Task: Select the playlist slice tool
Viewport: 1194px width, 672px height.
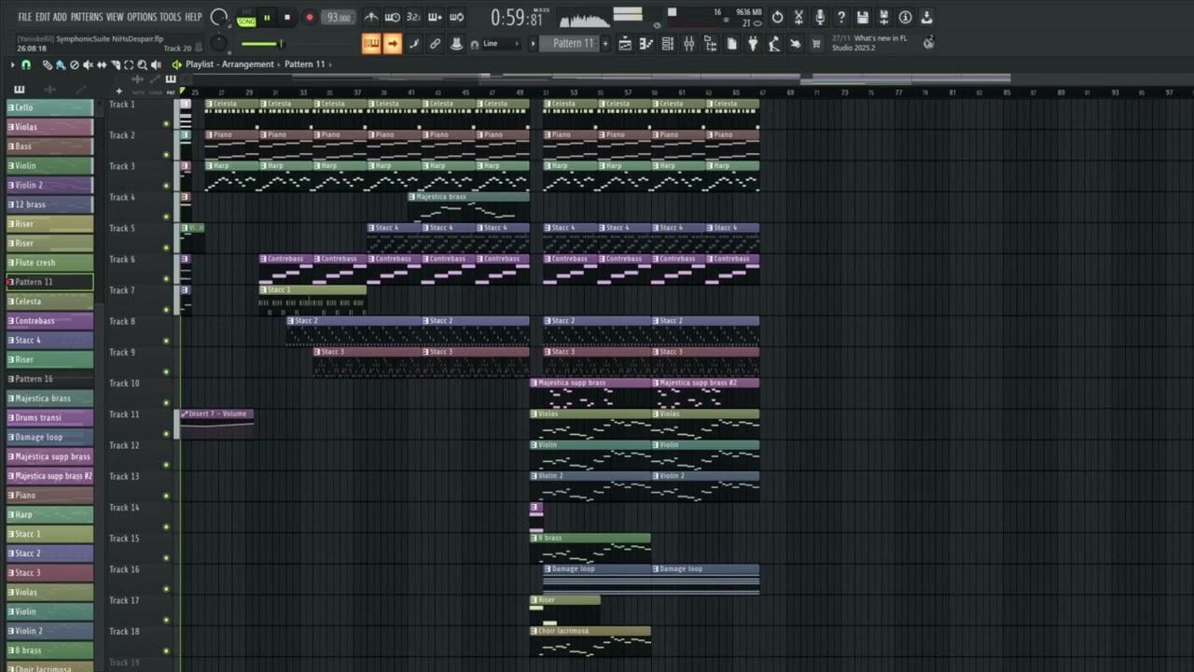Action: 115,64
